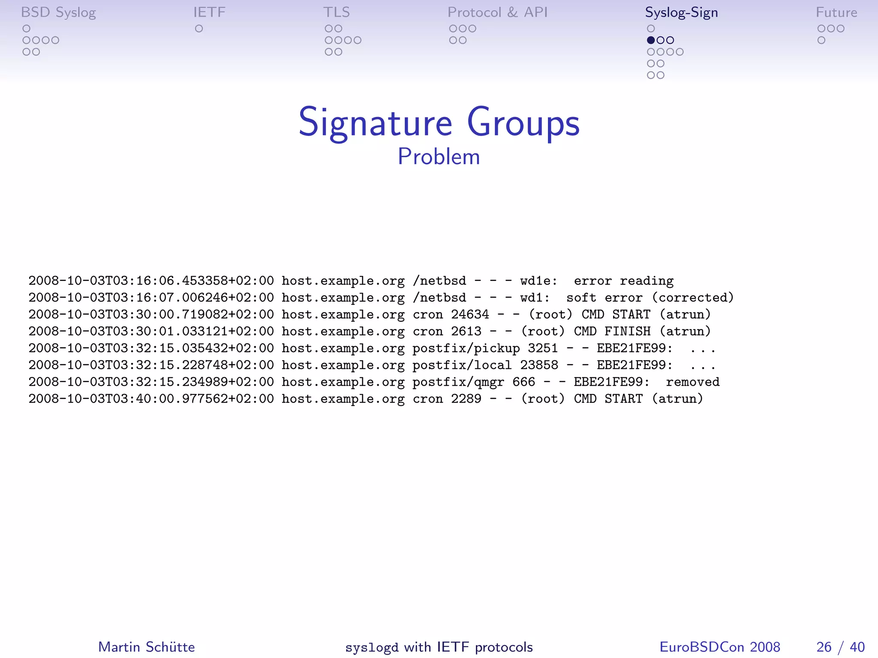Click author name Martin Schütte in footer
This screenshot has height=658, width=878.
point(147,647)
